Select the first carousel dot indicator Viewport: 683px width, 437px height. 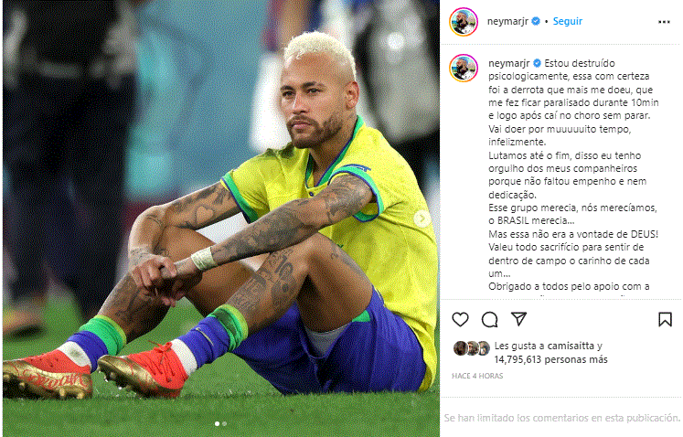click(217, 423)
